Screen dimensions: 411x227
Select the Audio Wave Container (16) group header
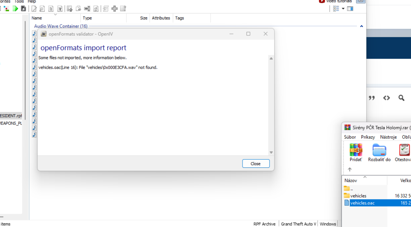[x=61, y=26]
